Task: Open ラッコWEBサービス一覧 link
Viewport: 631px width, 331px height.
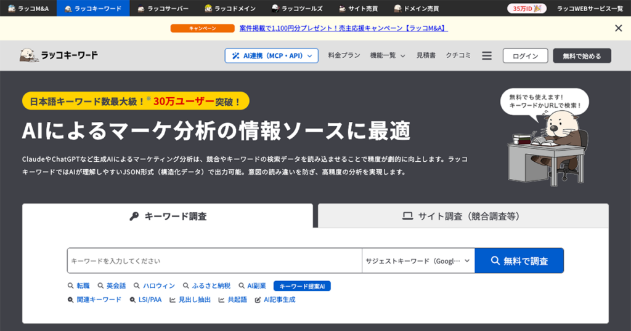Action: click(x=590, y=9)
